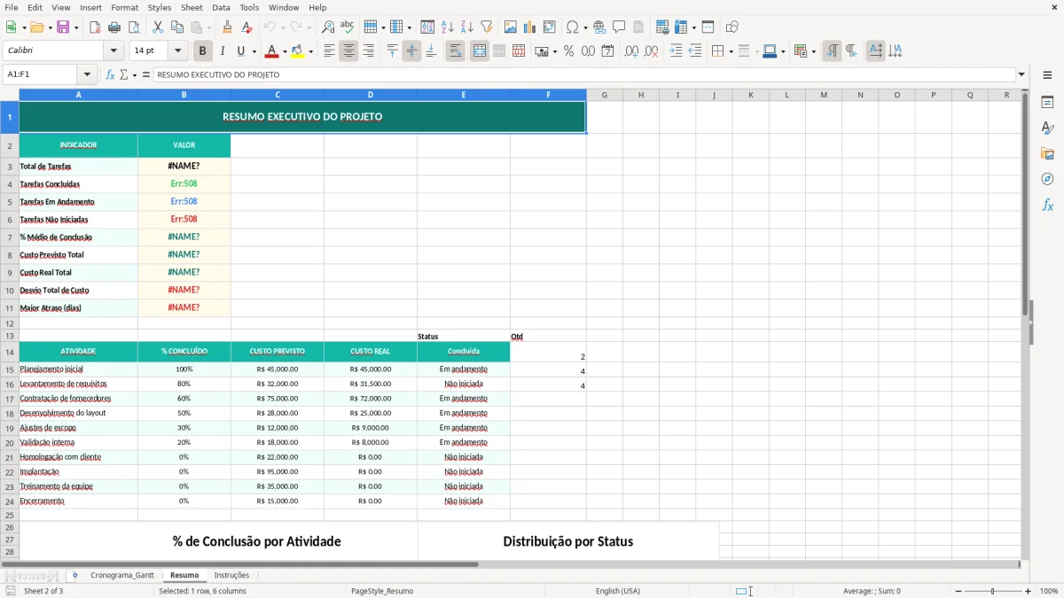Sort descending Z to A
This screenshot has height=598, width=1064.
467,27
